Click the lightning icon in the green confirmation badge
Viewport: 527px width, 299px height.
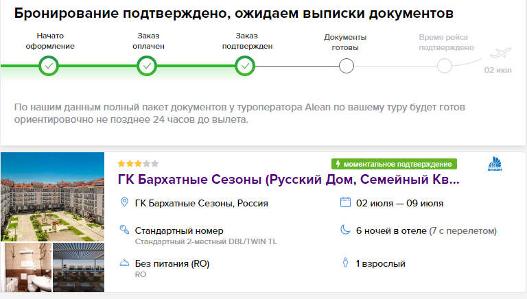[x=338, y=164]
